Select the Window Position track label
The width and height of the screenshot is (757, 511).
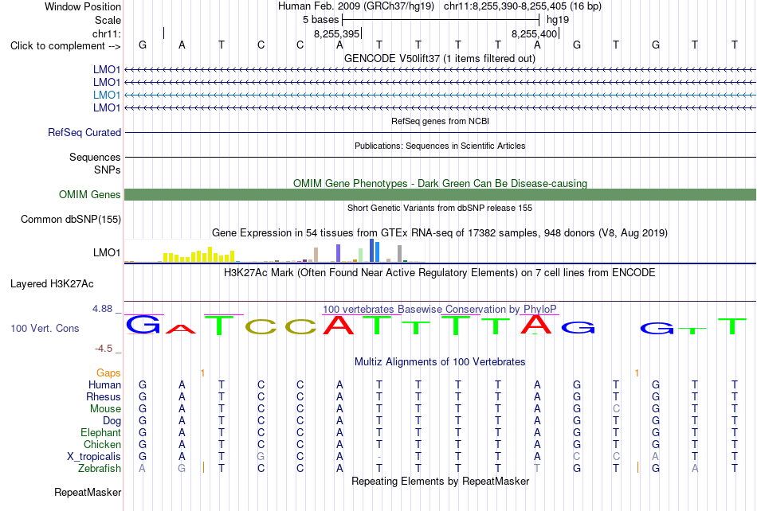click(83, 6)
